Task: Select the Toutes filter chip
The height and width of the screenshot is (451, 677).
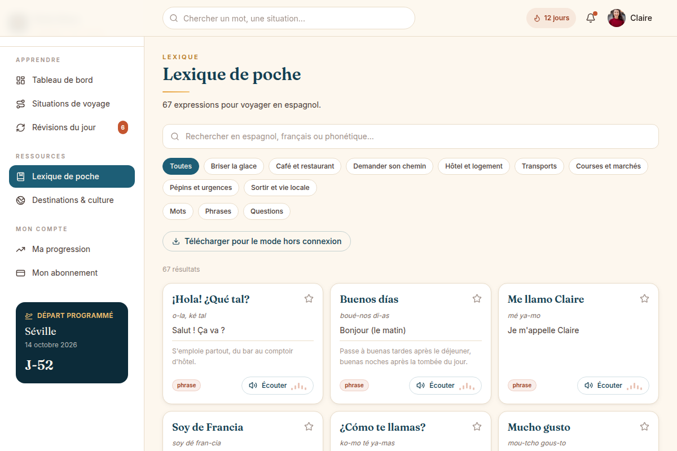Action: coord(181,166)
